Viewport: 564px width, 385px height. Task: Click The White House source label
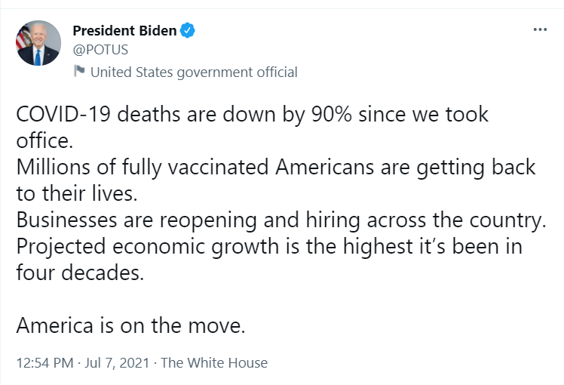click(x=214, y=362)
